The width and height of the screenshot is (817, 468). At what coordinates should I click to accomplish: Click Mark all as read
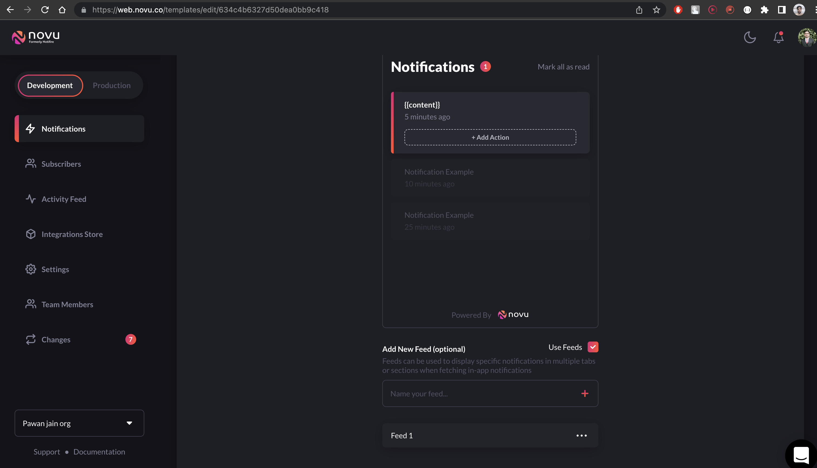(x=563, y=66)
